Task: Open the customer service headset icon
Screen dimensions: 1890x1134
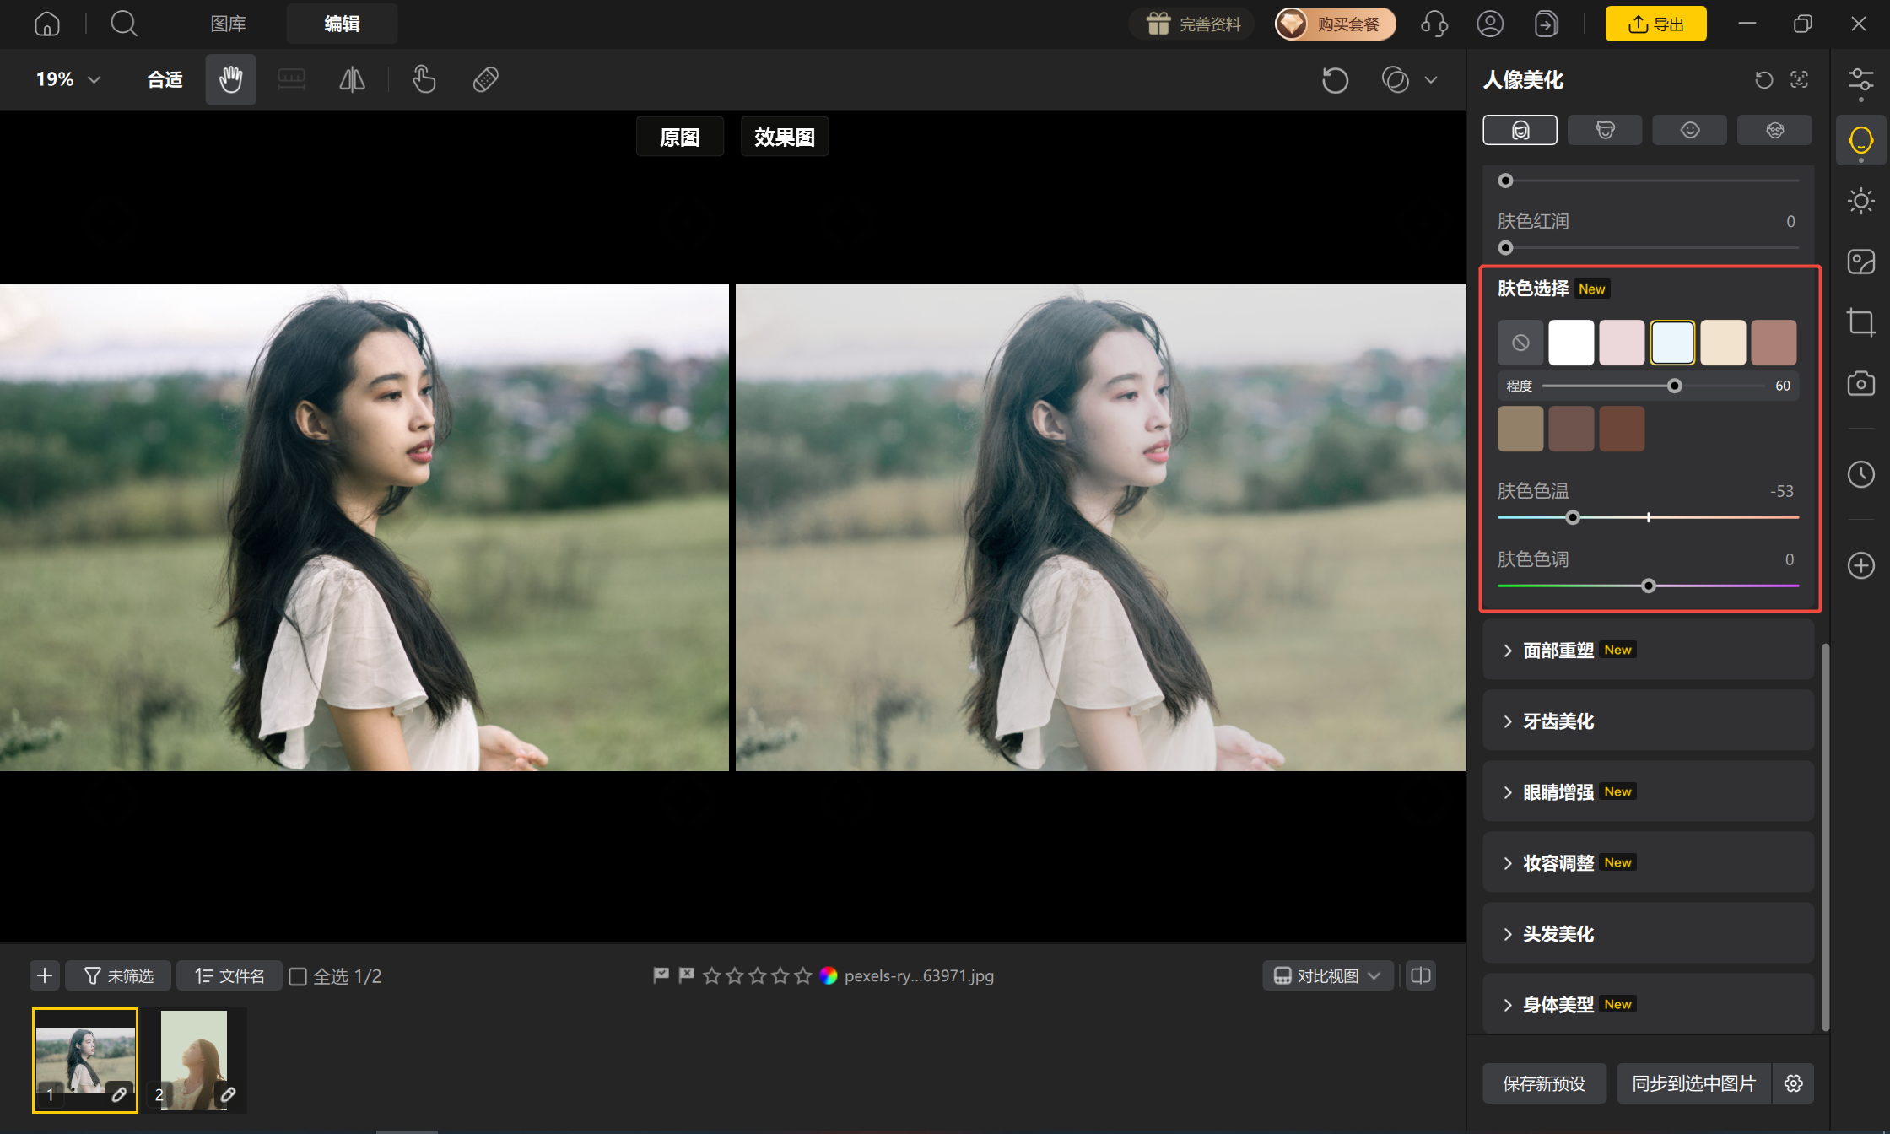Action: (1434, 24)
